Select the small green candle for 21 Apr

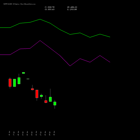24,73
